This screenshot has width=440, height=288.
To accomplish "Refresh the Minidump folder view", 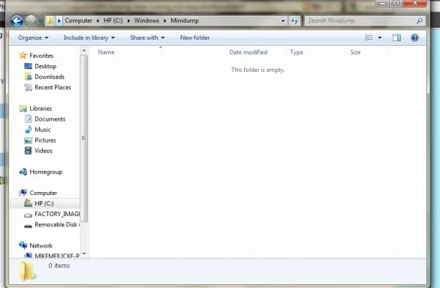I will 294,21.
